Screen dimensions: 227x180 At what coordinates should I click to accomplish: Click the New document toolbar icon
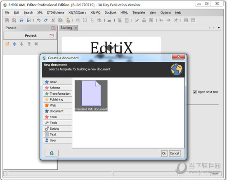pos(7,20)
